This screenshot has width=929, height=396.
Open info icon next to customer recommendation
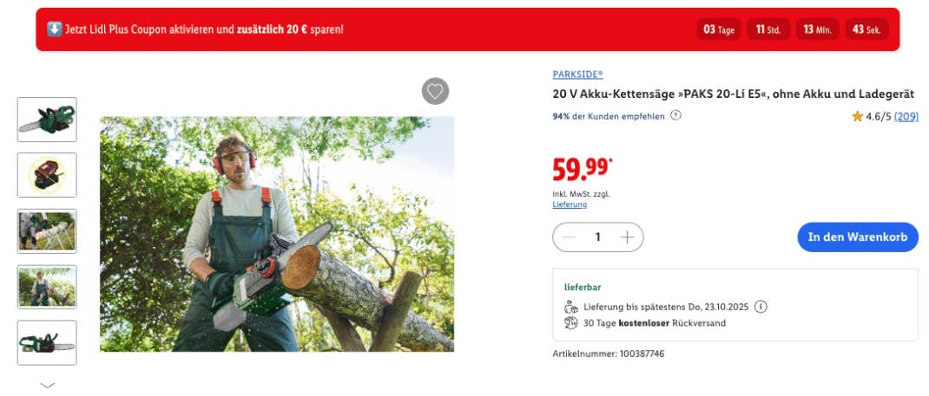(x=676, y=115)
